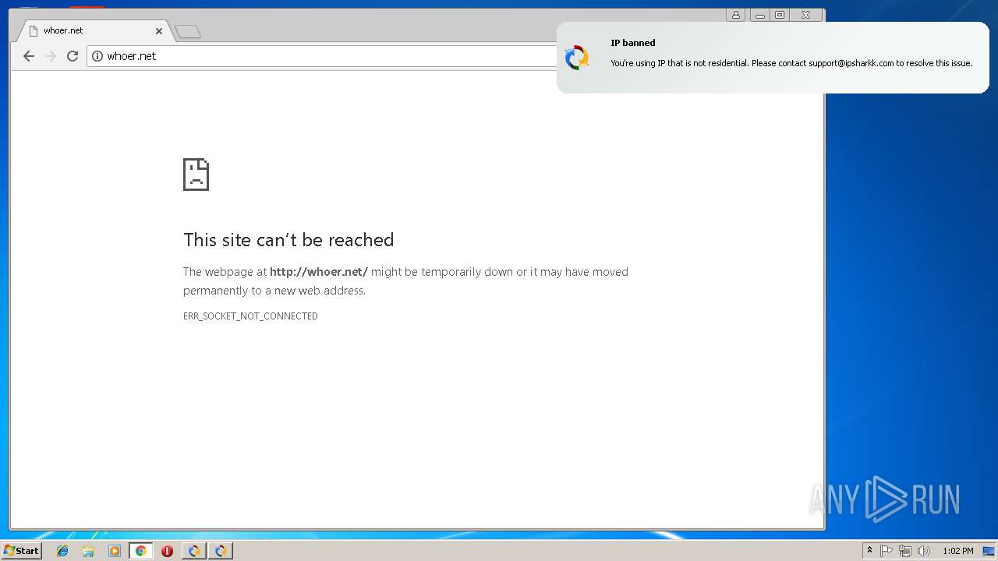The image size is (998, 561).
Task: Show hidden system tray icons
Action: pos(869,551)
